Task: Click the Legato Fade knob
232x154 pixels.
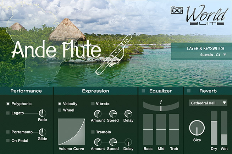Action: coord(43,113)
